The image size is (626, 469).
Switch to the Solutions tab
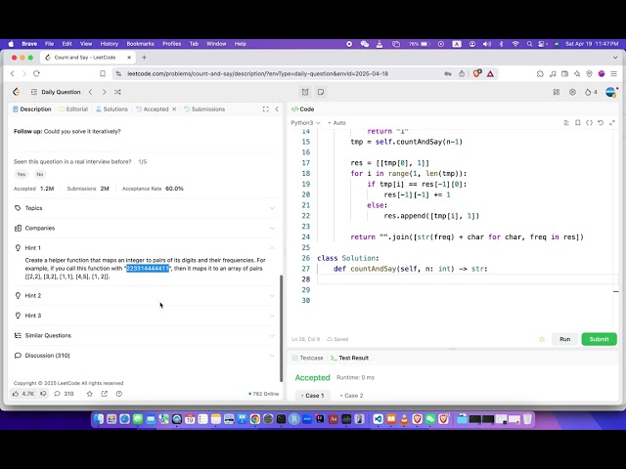coord(112,108)
